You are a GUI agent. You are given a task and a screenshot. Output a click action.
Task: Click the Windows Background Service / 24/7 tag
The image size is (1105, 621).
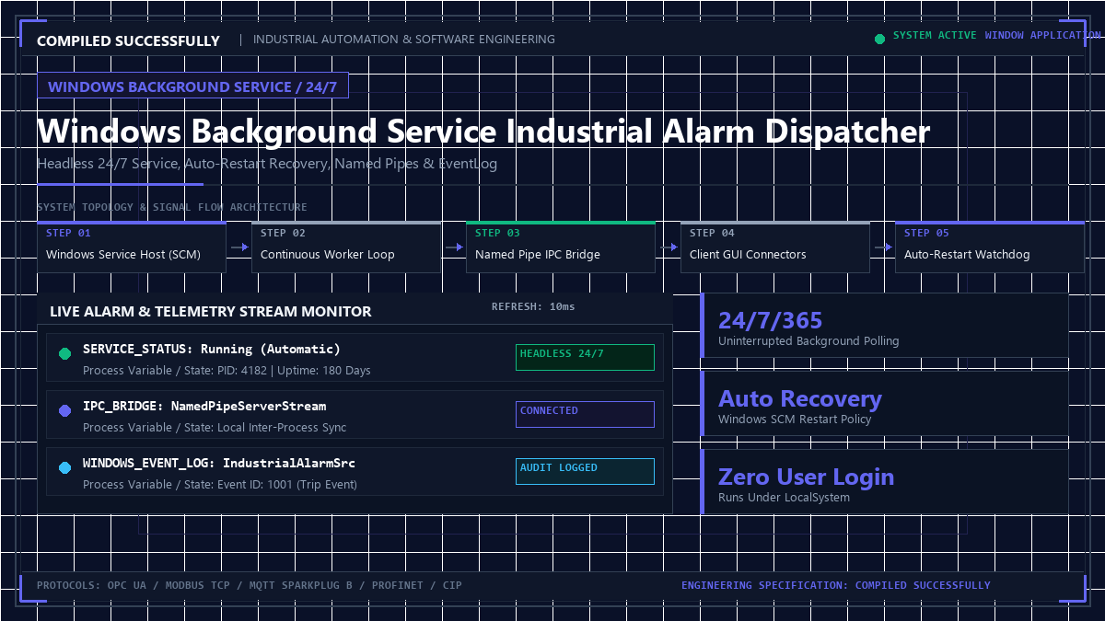pos(192,86)
